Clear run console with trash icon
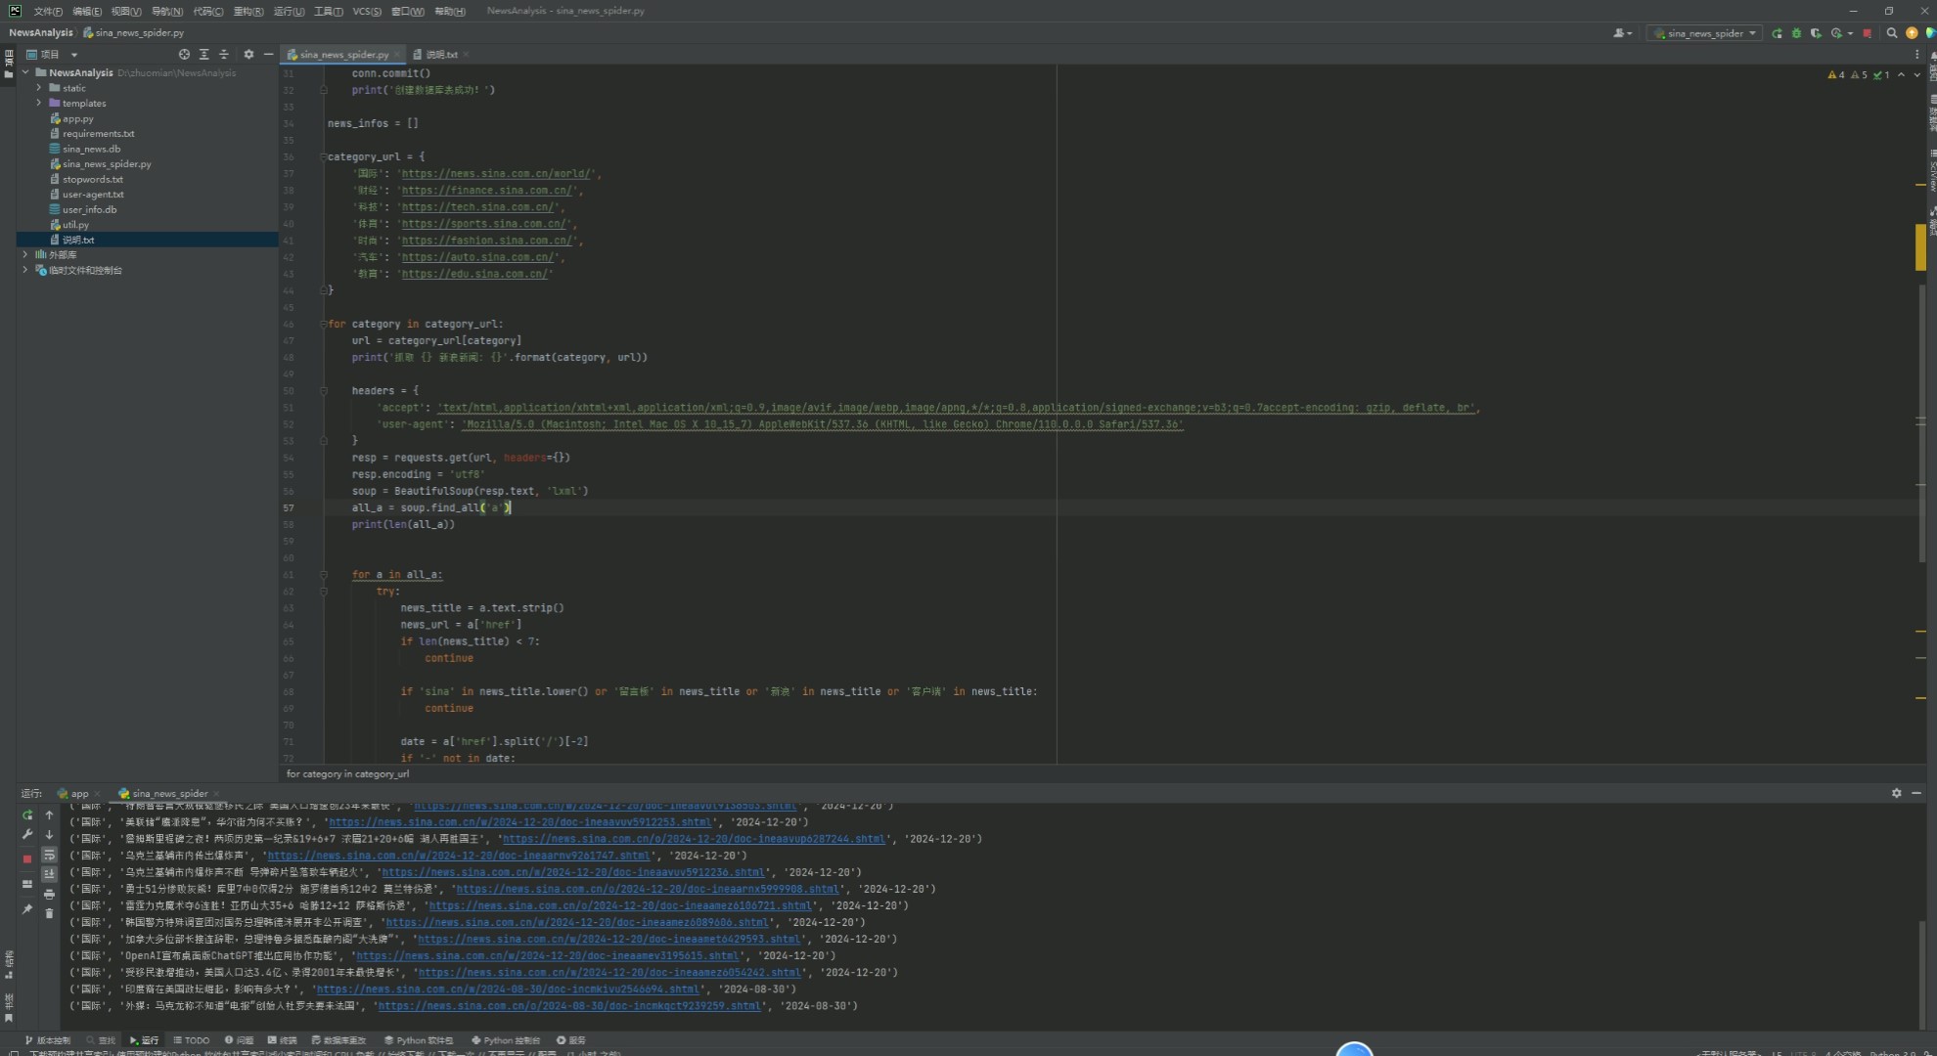Screen dimensions: 1937x1056 [x=49, y=913]
